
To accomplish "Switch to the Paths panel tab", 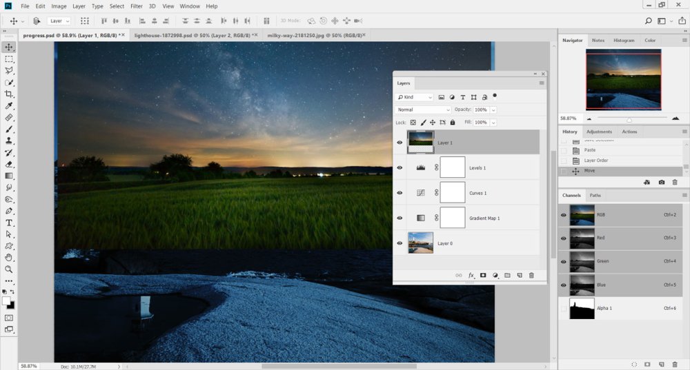I will [x=595, y=195].
